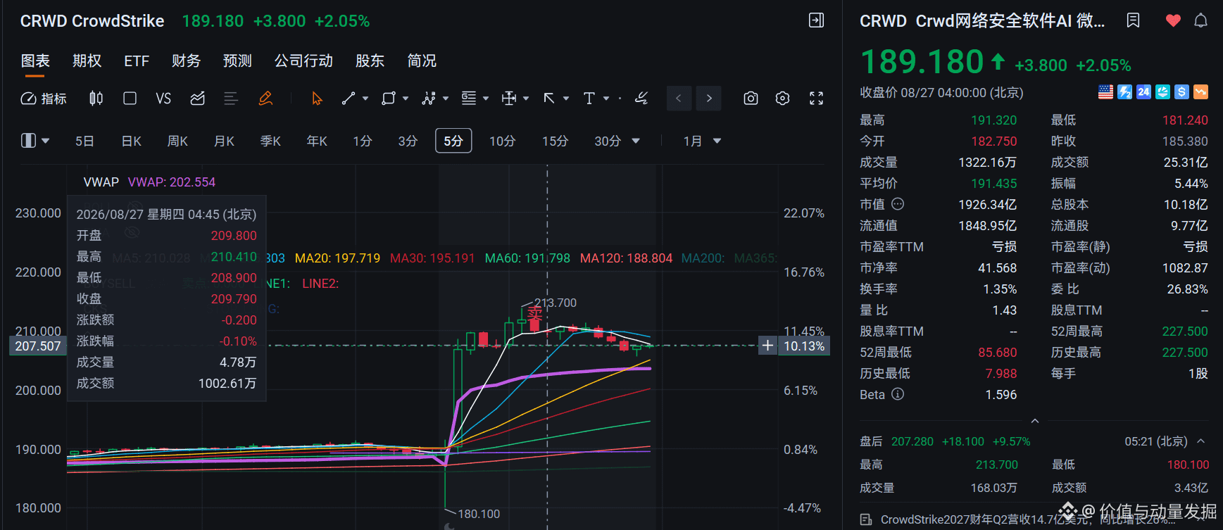Switch the chart to 周K

click(177, 141)
